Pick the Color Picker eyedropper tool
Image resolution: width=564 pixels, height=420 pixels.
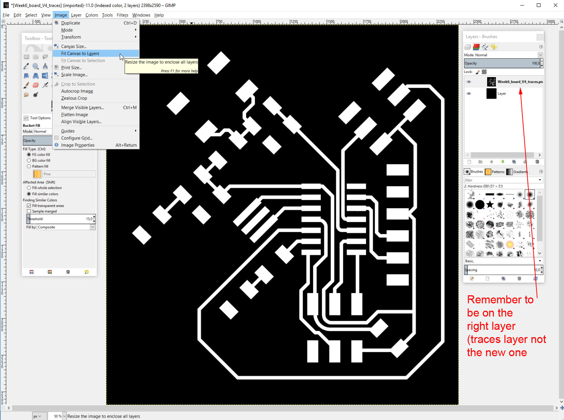[26, 66]
